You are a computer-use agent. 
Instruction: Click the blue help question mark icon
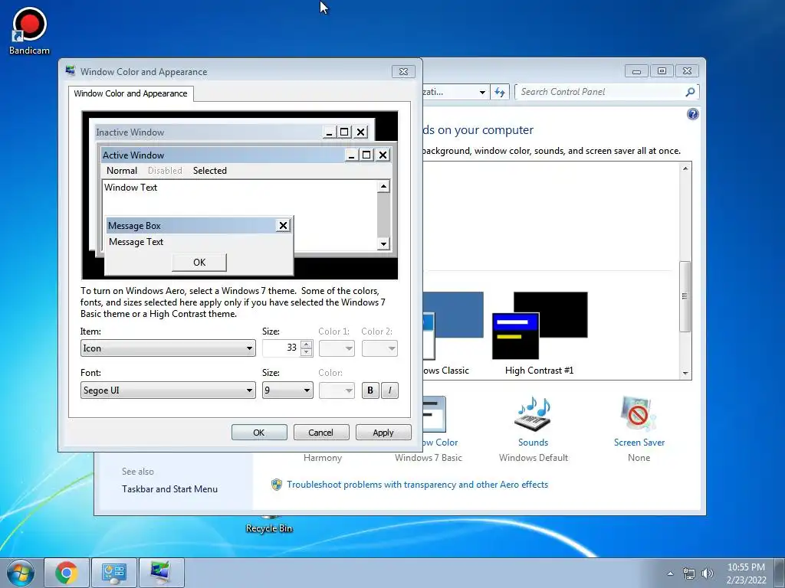point(692,114)
